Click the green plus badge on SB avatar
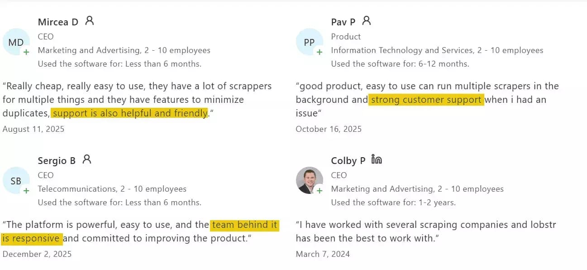The image size is (587, 270). (x=26, y=191)
